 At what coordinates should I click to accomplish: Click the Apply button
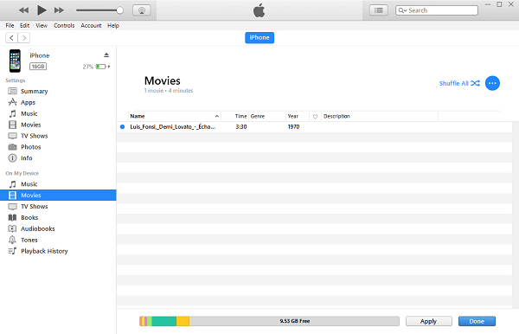(429, 321)
